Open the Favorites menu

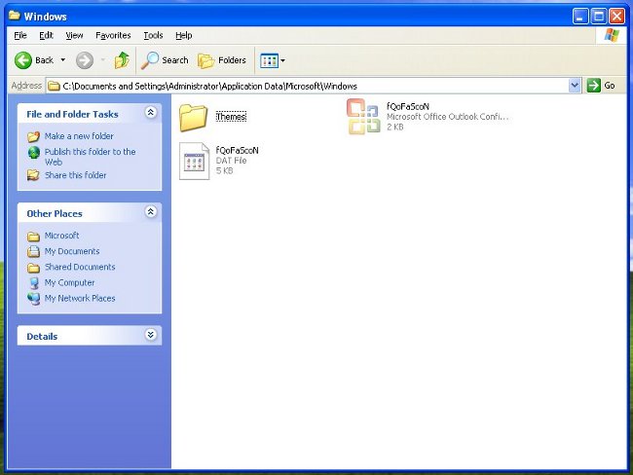coord(113,35)
